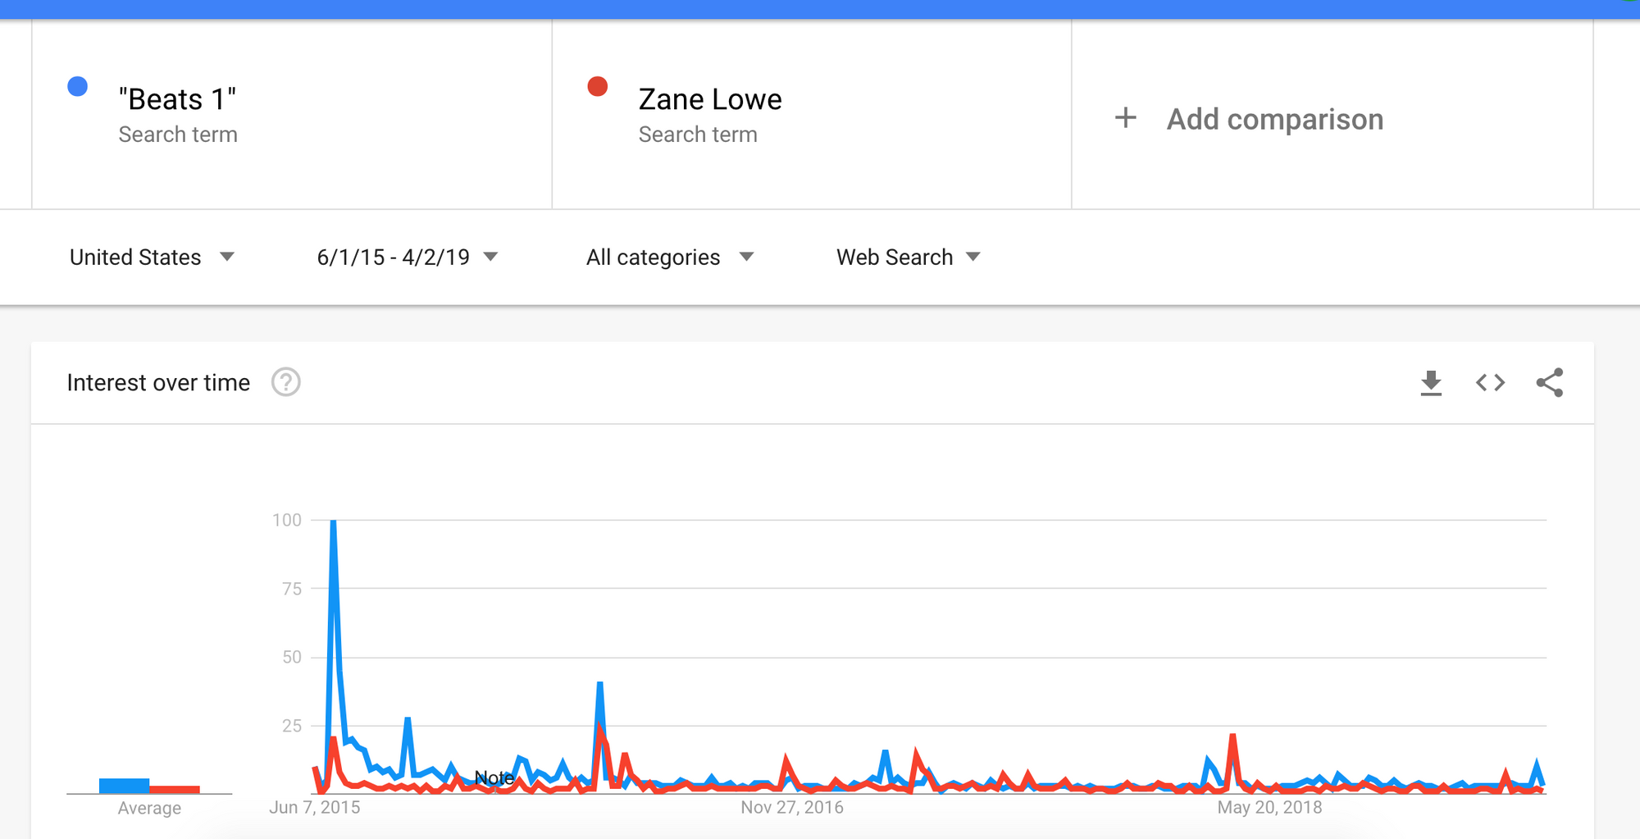Click the plus icon for Add comparison

1126,118
